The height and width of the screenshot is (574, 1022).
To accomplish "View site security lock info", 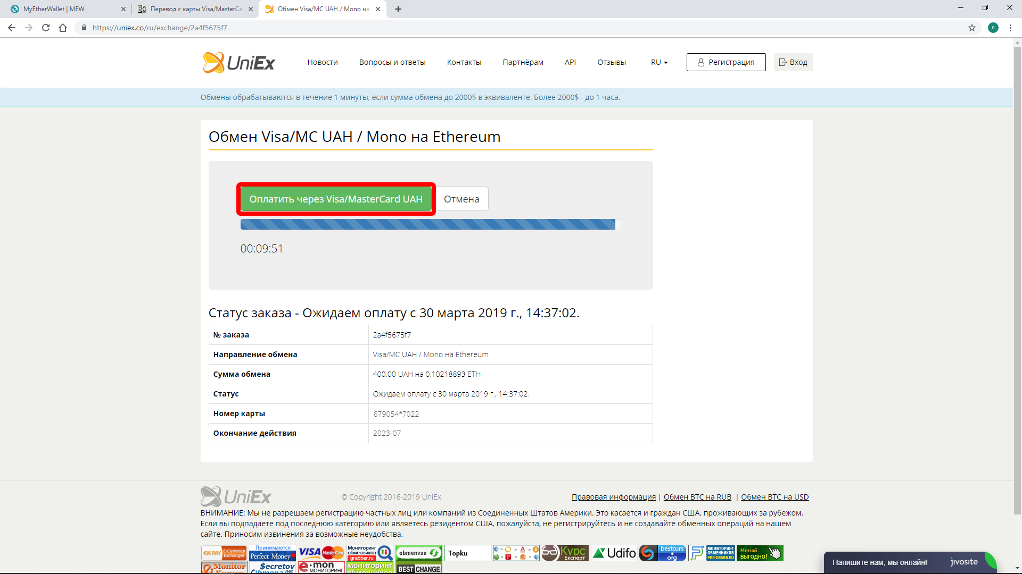I will 84,28.
